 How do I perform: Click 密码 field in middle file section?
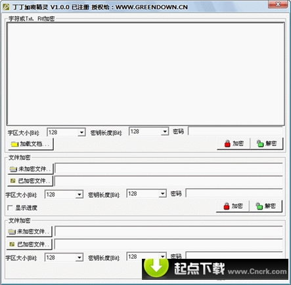pos(235,193)
